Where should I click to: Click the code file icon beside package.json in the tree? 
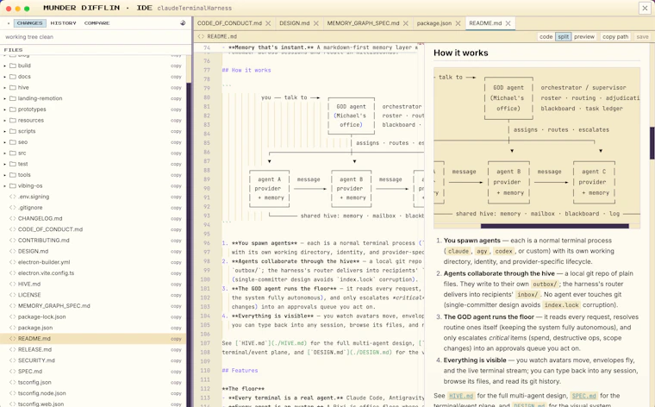[x=13, y=328]
